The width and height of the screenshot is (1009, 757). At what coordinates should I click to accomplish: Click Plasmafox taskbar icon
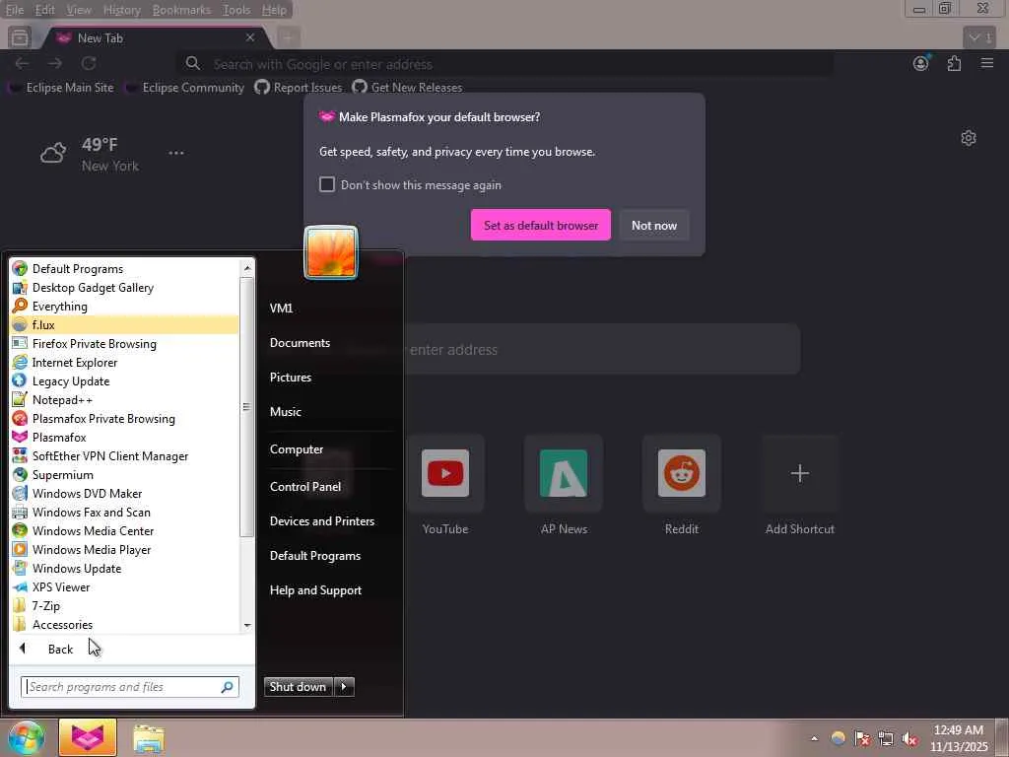(x=88, y=737)
